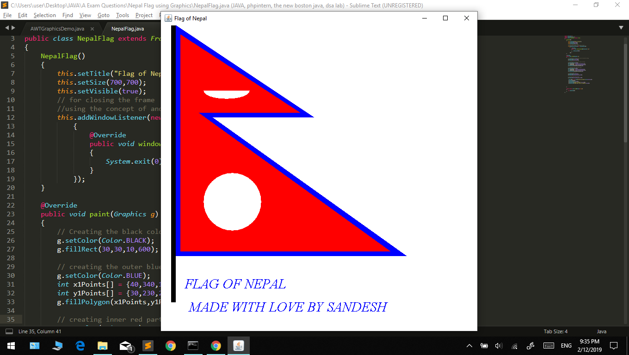Switch to the Java app on the taskbar
This screenshot has width=629, height=355.
(x=239, y=345)
